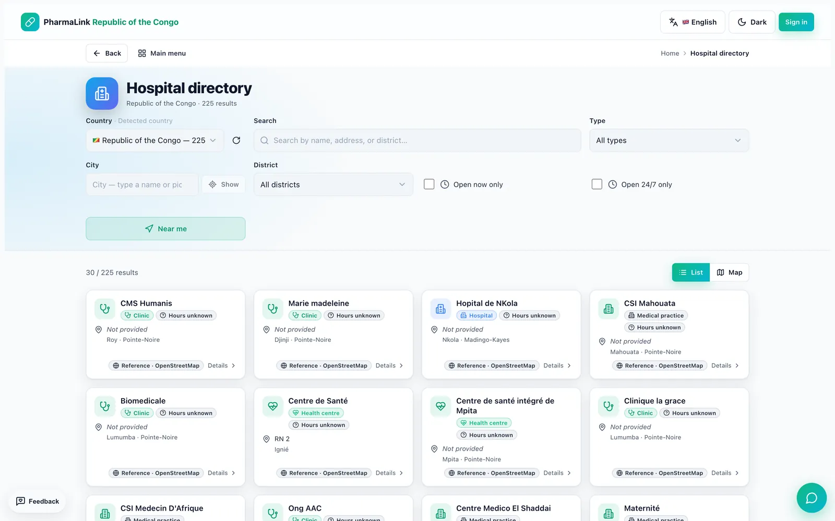Click the Ong AAC stethoscope icon
The height and width of the screenshot is (521, 835).
273,513
